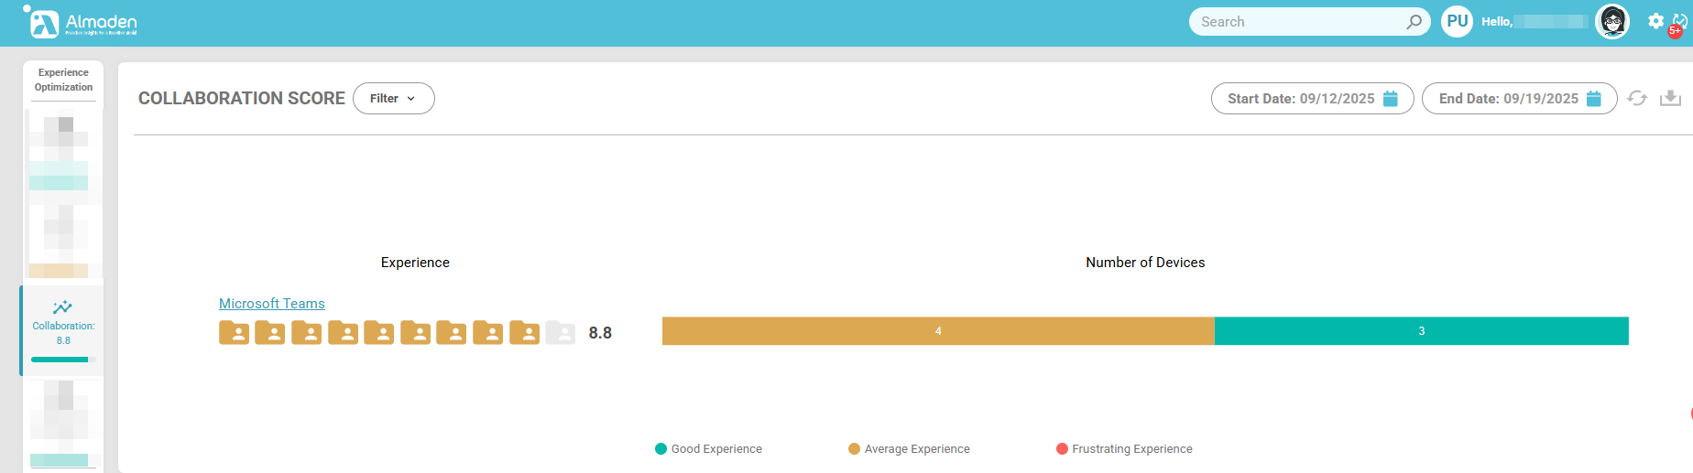Click the user avatar picture

(x=1612, y=21)
